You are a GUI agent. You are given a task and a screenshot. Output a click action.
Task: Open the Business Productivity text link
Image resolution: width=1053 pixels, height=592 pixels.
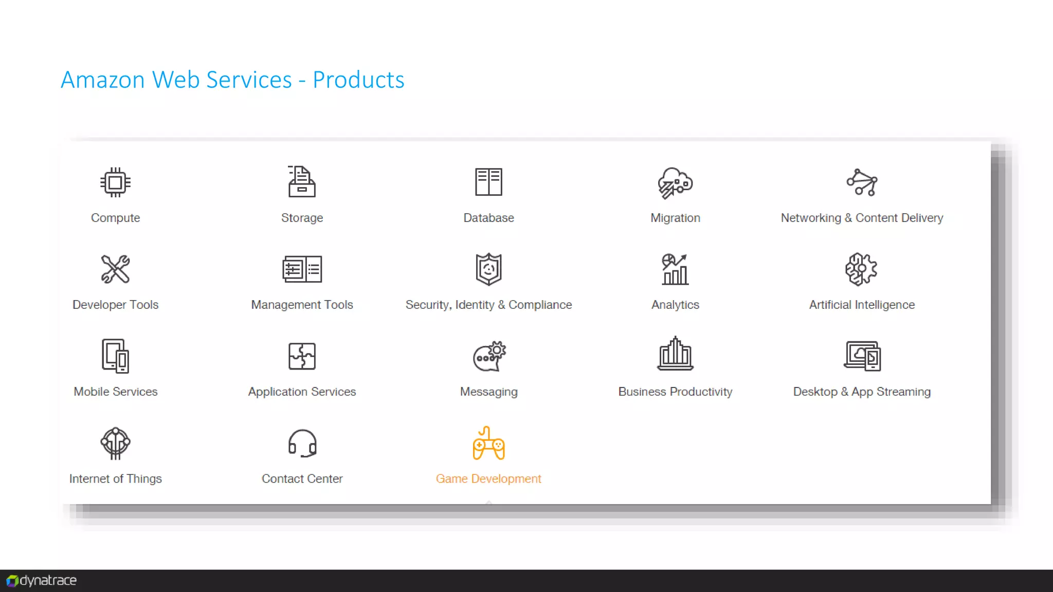[675, 392]
